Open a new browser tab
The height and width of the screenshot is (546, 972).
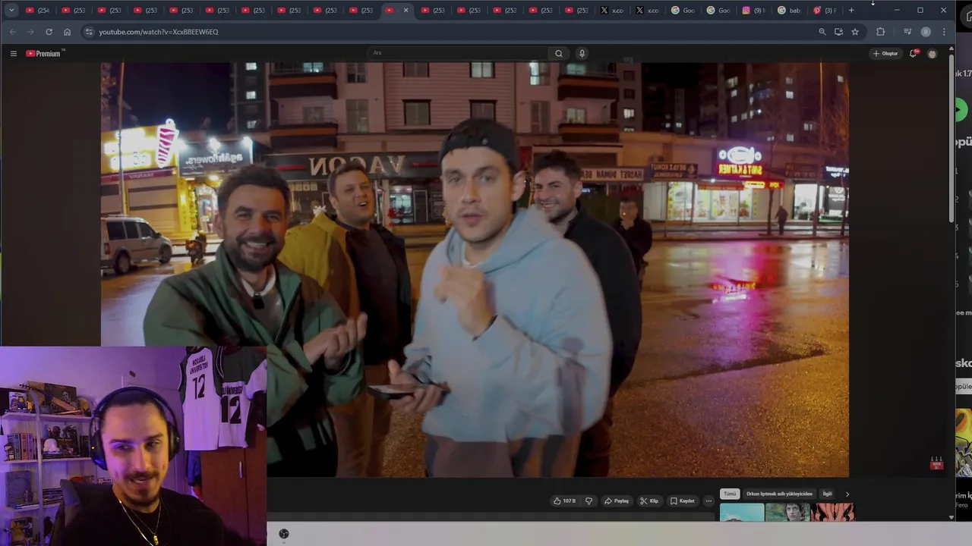coord(851,10)
